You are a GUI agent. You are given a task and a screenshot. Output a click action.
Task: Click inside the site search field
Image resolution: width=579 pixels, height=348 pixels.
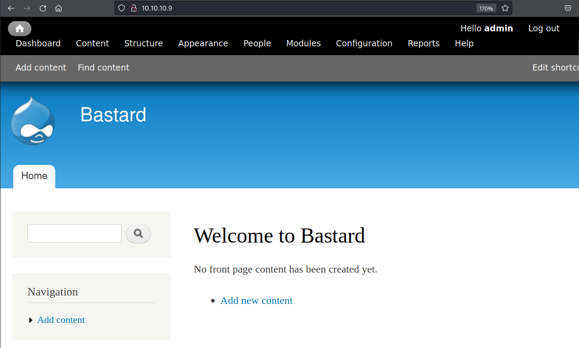coord(74,234)
